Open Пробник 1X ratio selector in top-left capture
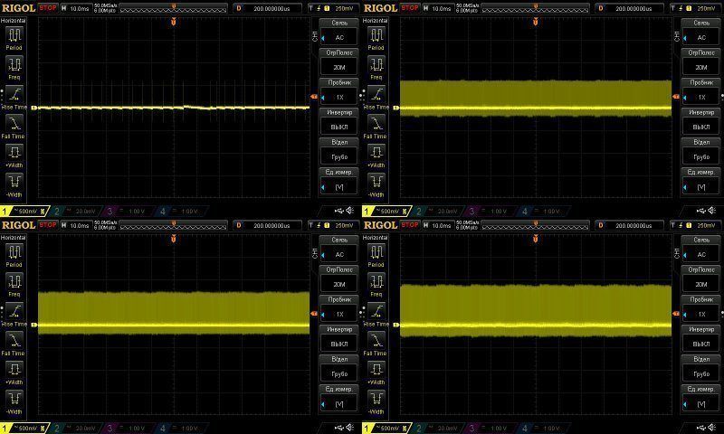724x434 pixels. pyautogui.click(x=338, y=92)
